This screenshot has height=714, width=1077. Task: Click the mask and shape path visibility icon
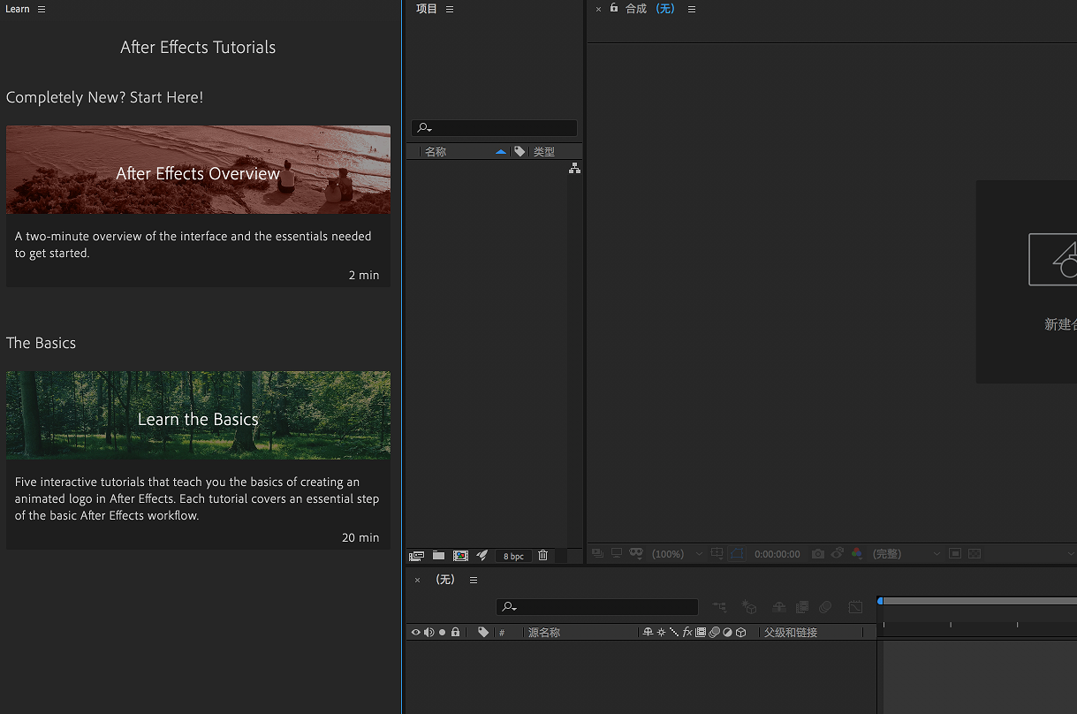(x=737, y=554)
